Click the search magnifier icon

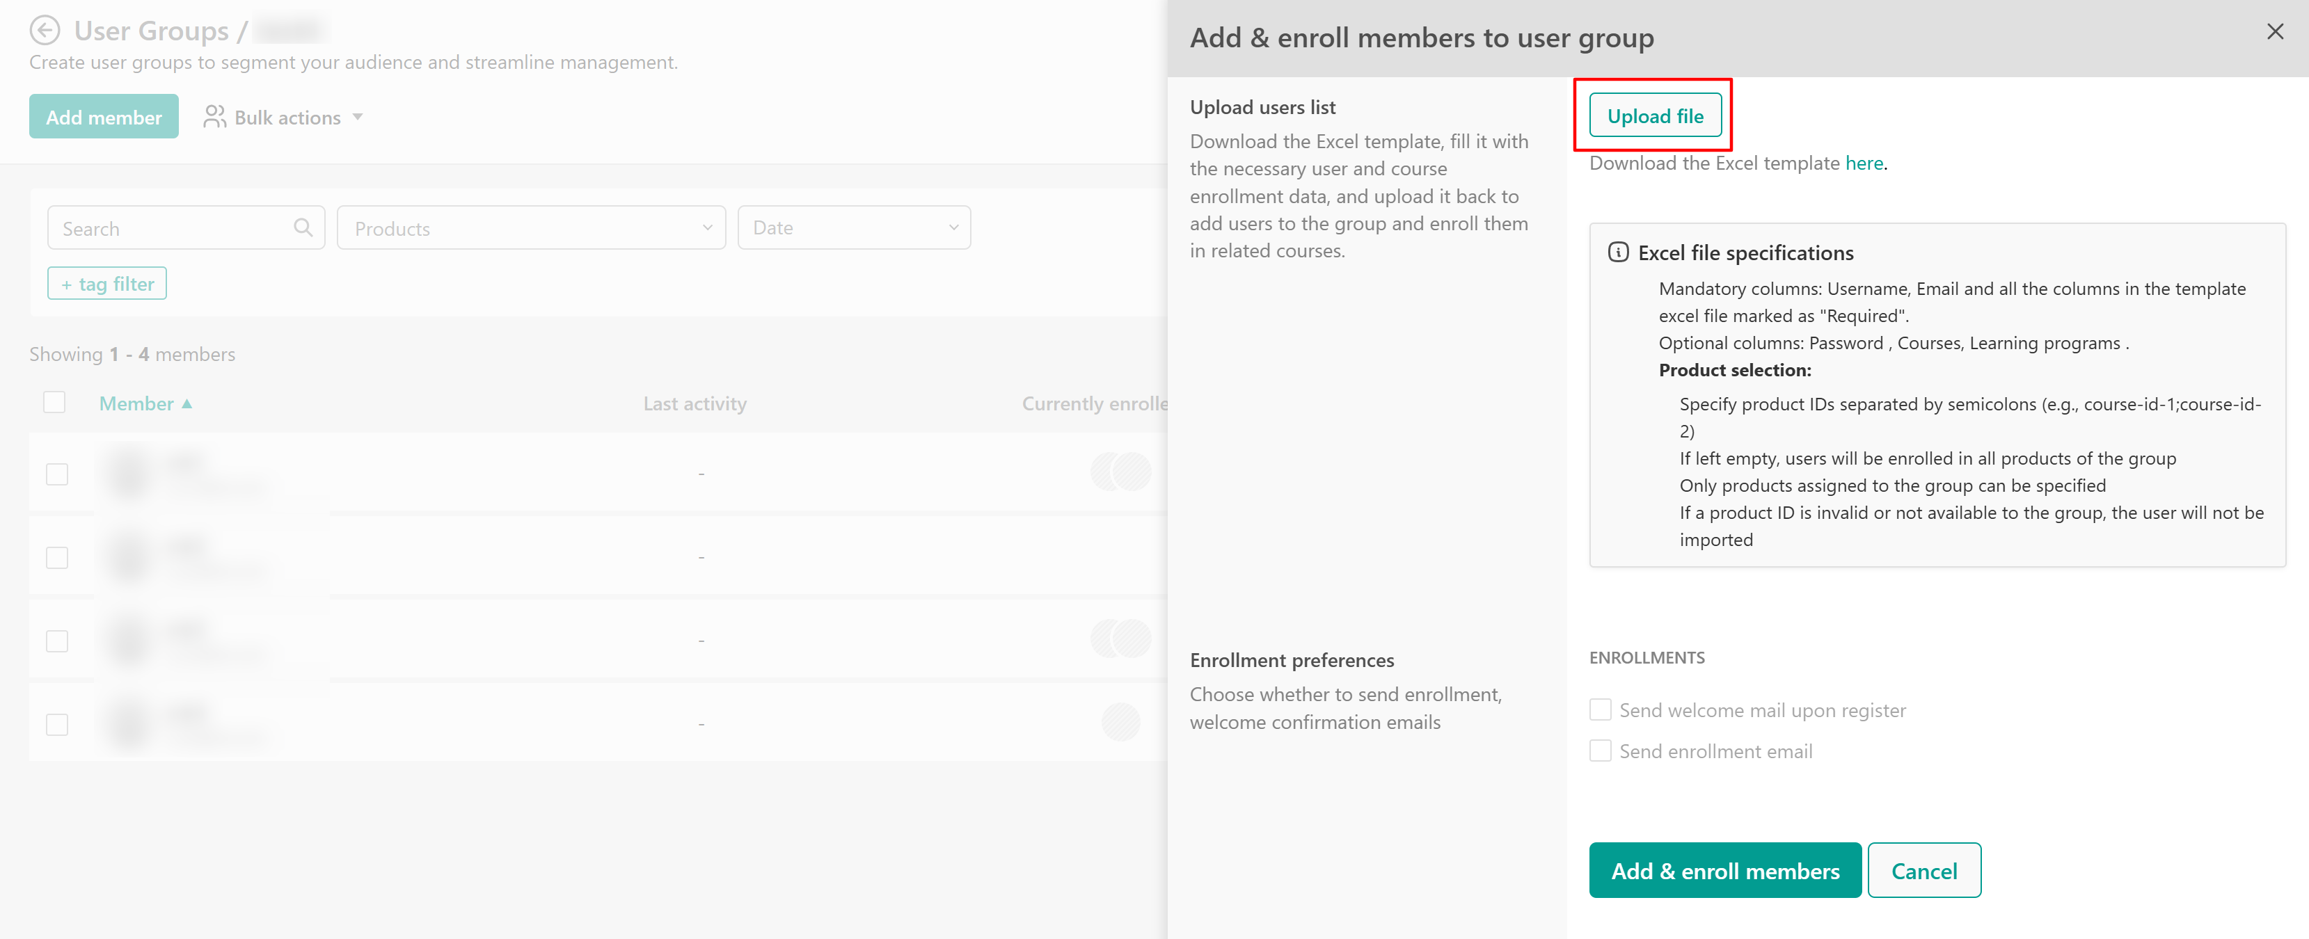303,227
